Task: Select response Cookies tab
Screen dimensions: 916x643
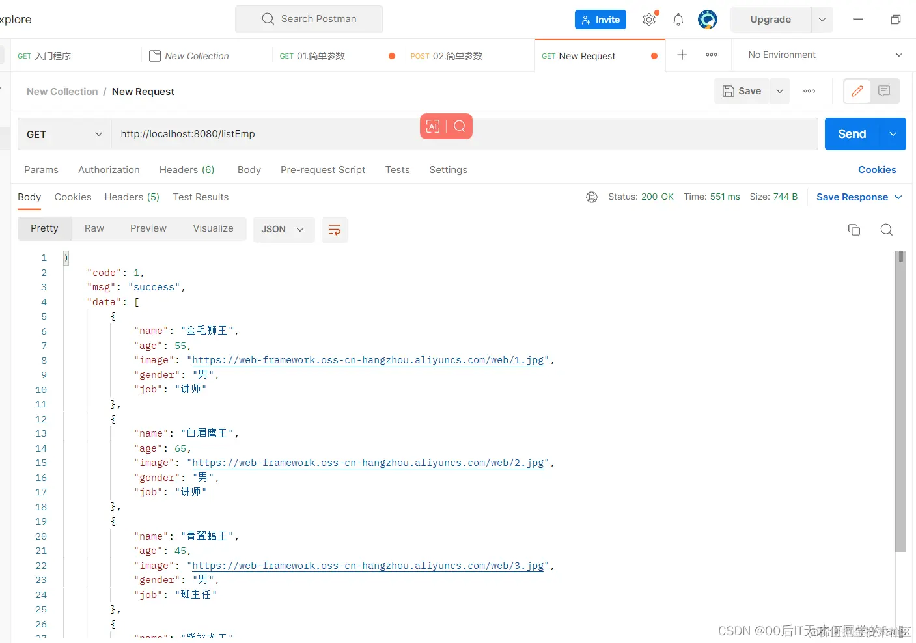Action: click(73, 197)
